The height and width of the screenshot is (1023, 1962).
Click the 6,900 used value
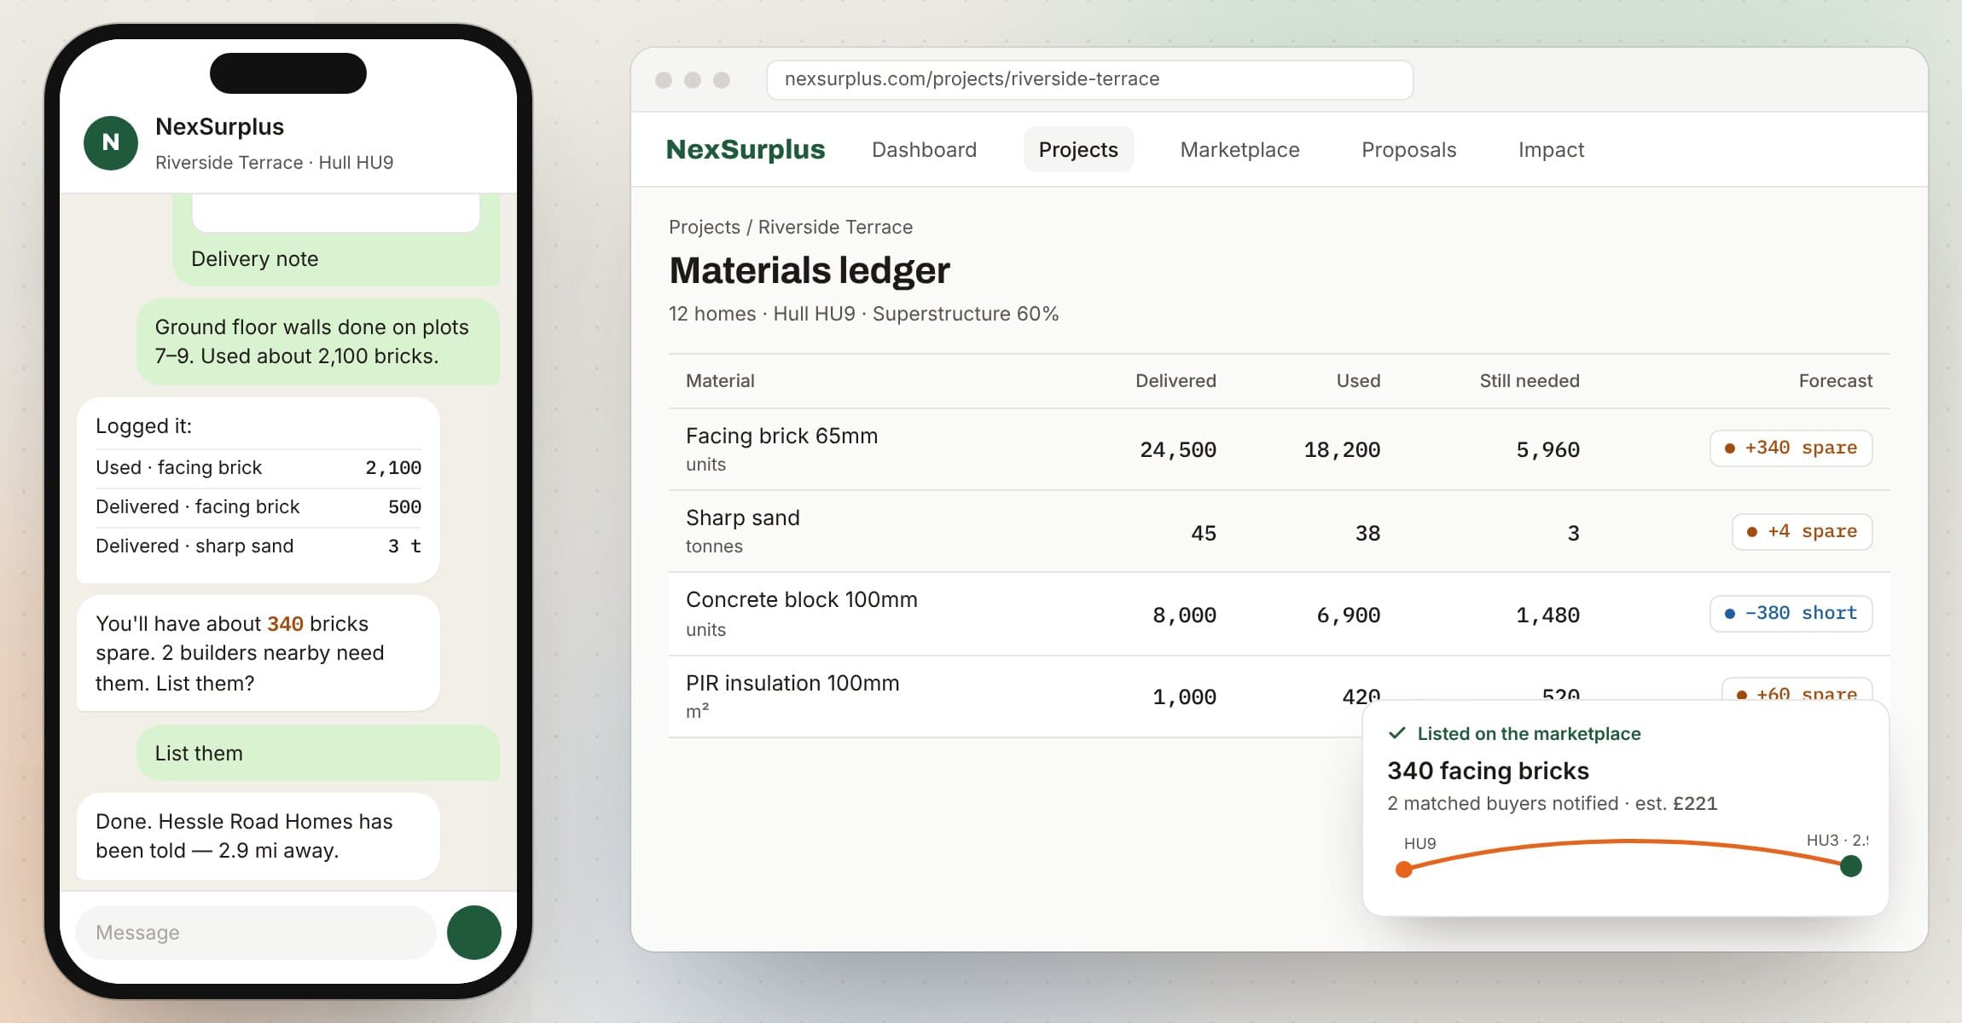tap(1348, 615)
